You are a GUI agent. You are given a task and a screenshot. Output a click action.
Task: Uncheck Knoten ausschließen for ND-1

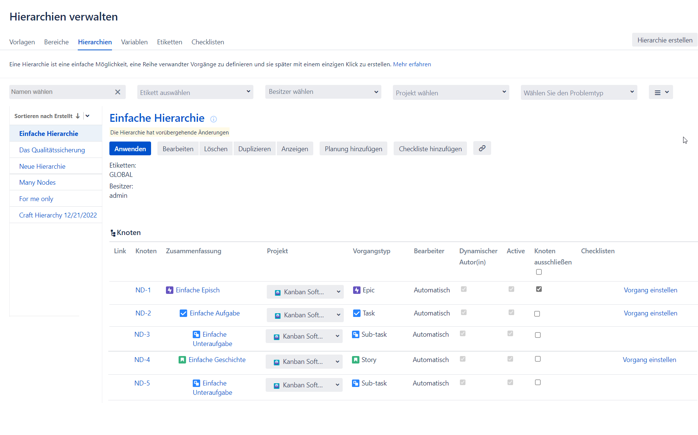click(x=539, y=289)
